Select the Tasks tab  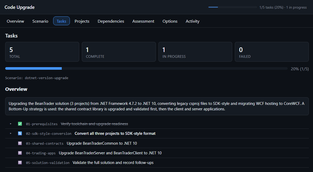(62, 21)
